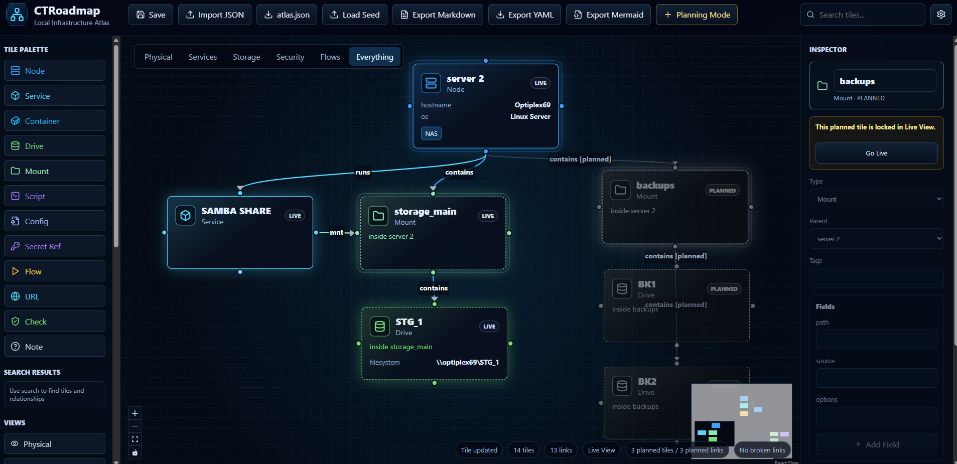Switch to the Storage tab
Screen dimensions: 957x464
point(246,57)
